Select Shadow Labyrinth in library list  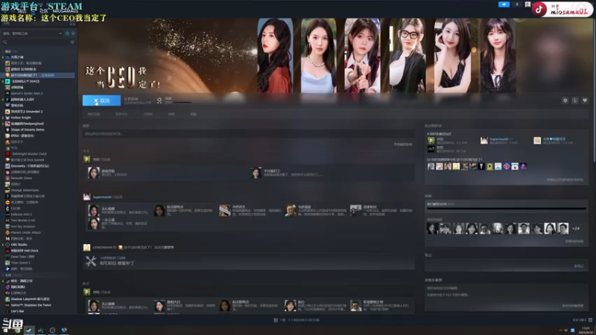(x=31, y=299)
